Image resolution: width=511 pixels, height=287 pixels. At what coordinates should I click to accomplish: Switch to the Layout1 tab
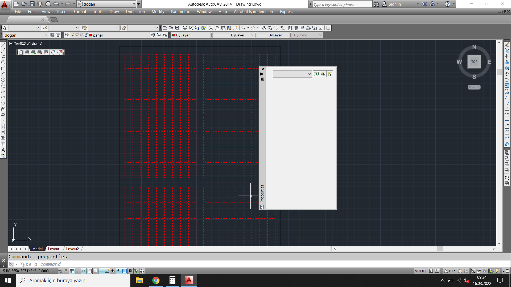pos(54,249)
